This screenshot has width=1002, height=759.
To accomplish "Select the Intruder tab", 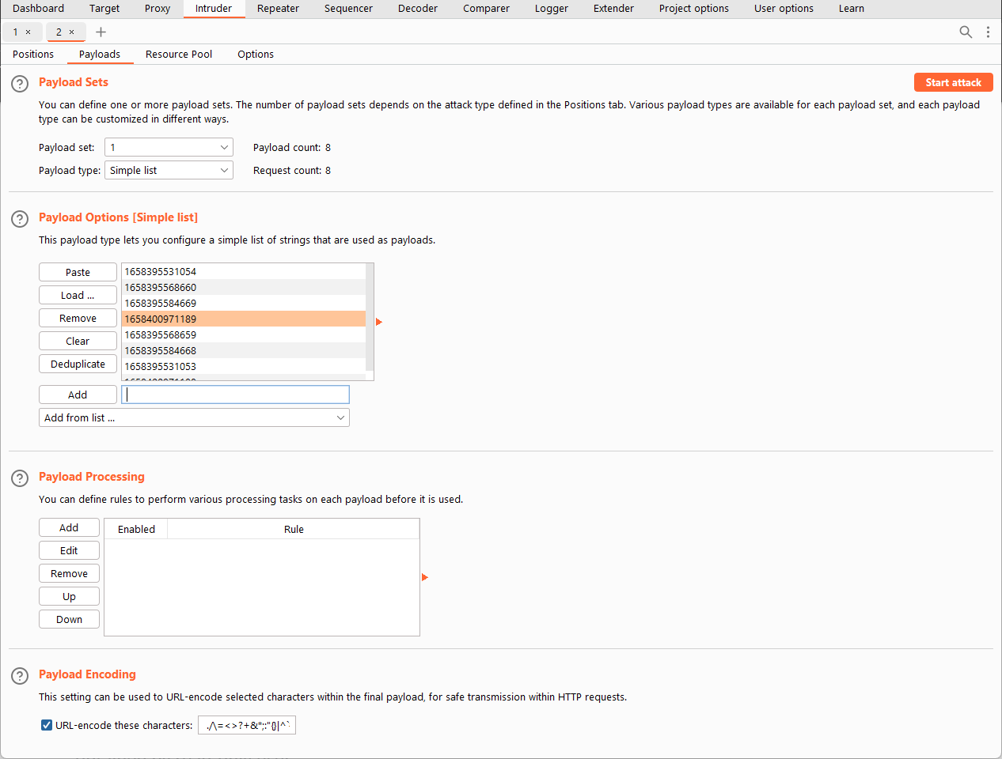I will coord(214,9).
